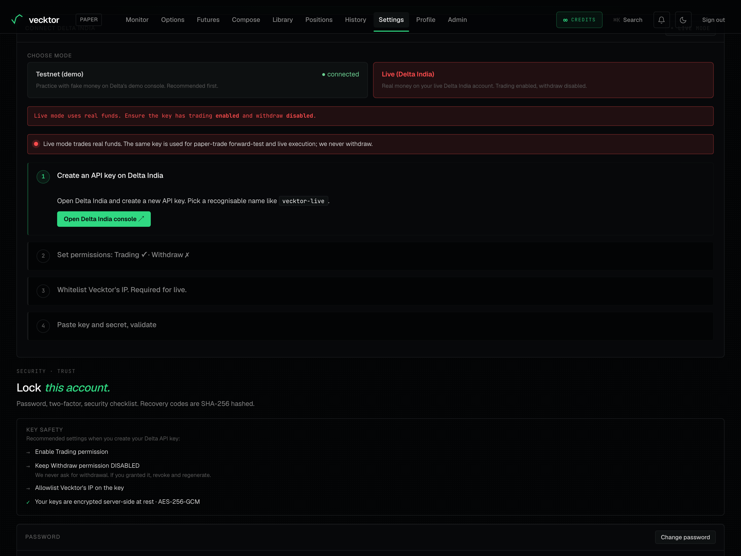The image size is (741, 556).
Task: Click the 'Lock this account.' heading
Action: [x=63, y=388]
